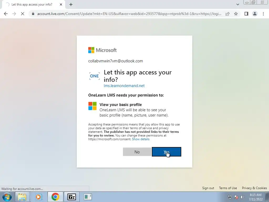The width and height of the screenshot is (269, 202).
Task: Open a new tab with the plus button
Action: tap(71, 4)
